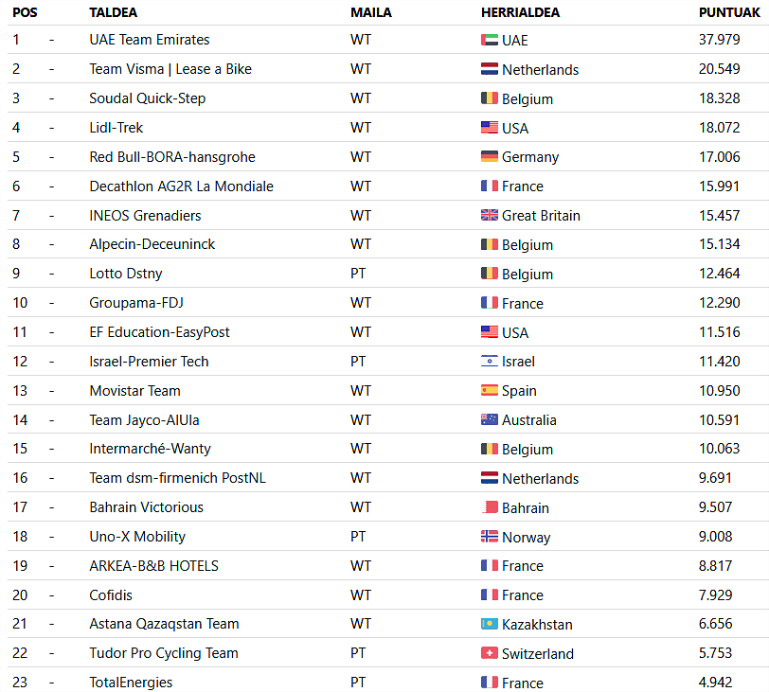
Task: Sort by the TALDEA column header
Action: (x=114, y=12)
